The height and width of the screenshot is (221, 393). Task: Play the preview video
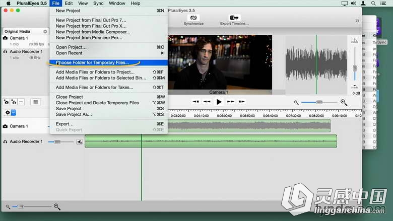(x=219, y=102)
